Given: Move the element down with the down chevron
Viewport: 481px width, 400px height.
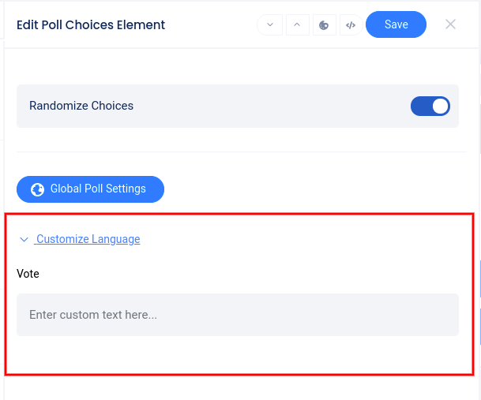Looking at the screenshot, I should (x=270, y=24).
